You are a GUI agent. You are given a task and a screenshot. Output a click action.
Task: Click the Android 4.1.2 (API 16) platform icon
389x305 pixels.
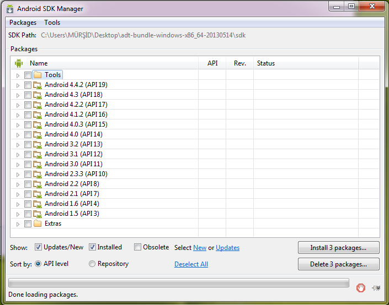38,115
